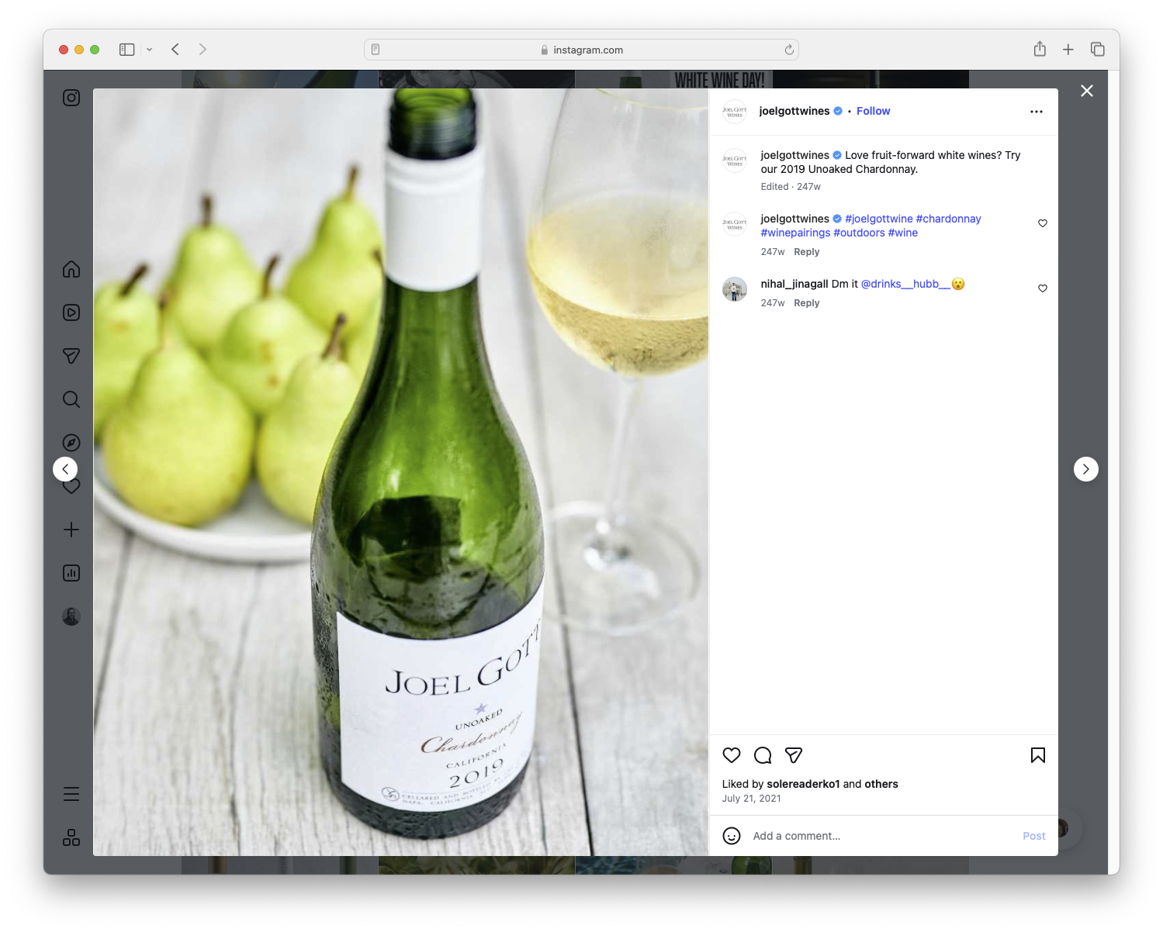Screen dimensions: 1163x932
Task: Open Safari reader page icon in address bar
Action: click(376, 50)
